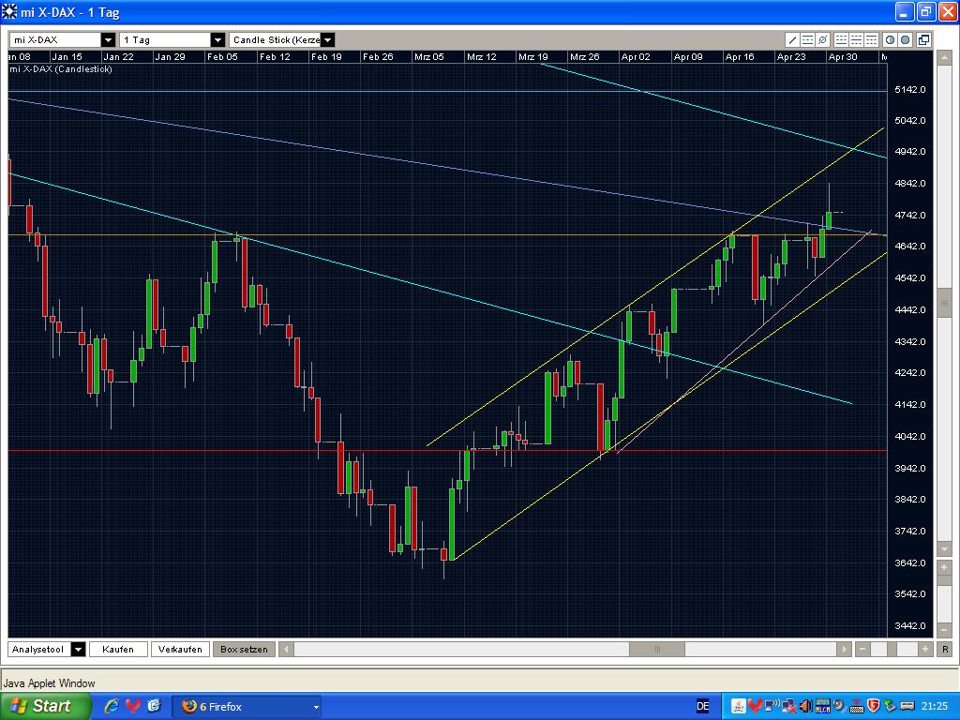The height and width of the screenshot is (720, 960).
Task: Select the middle dashed-lines layout icon
Action: tap(856, 40)
